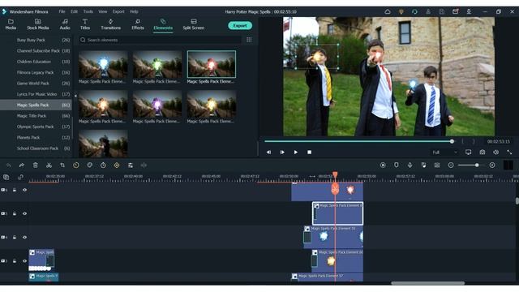Image resolution: width=519 pixels, height=292 pixels.
Task: Open the Crop tool in timeline toolbar
Action: (62, 165)
